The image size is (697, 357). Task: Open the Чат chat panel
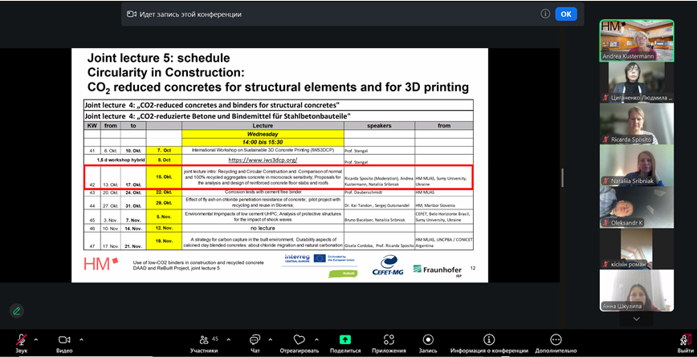click(255, 340)
